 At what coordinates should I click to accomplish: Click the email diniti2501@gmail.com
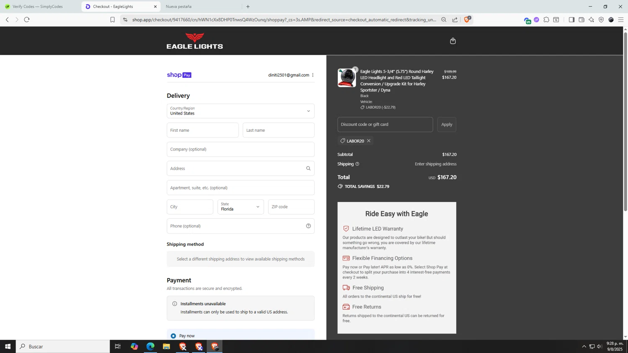point(288,75)
